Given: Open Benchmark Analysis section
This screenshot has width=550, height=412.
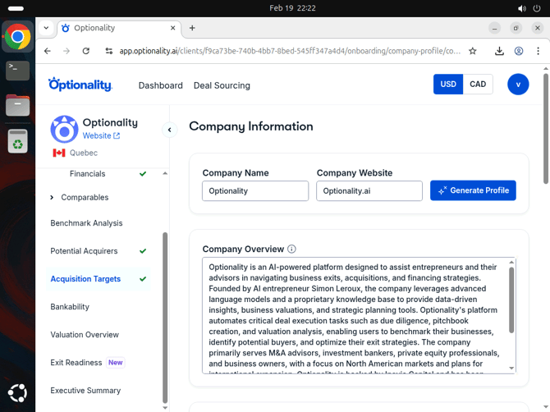Looking at the screenshot, I should [x=86, y=223].
